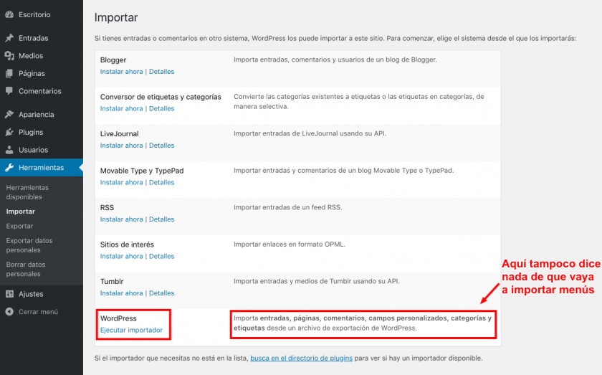Click the Medios media icon
Viewport: 602px width, 375px height.
(x=9, y=56)
